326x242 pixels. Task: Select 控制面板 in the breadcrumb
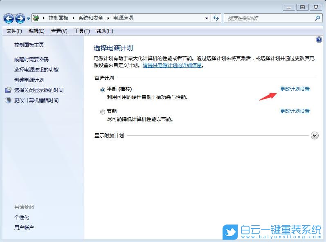pos(58,18)
